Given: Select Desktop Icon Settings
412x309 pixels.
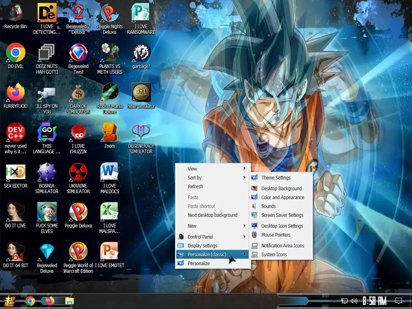Looking at the screenshot, I should pos(281,226).
